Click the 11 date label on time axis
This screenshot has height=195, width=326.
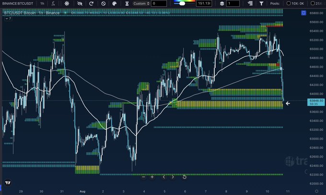click(x=288, y=191)
